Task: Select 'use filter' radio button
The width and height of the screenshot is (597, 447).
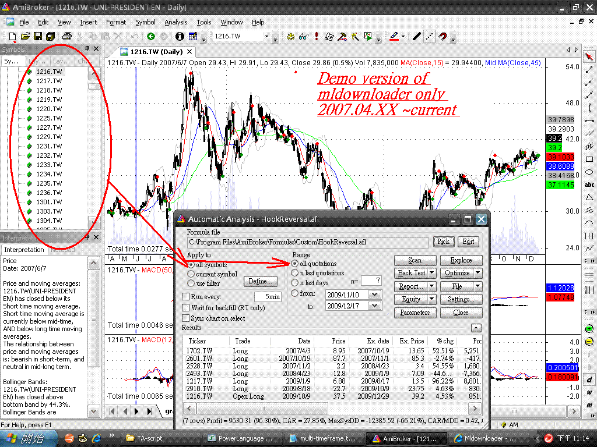Action: [x=191, y=283]
